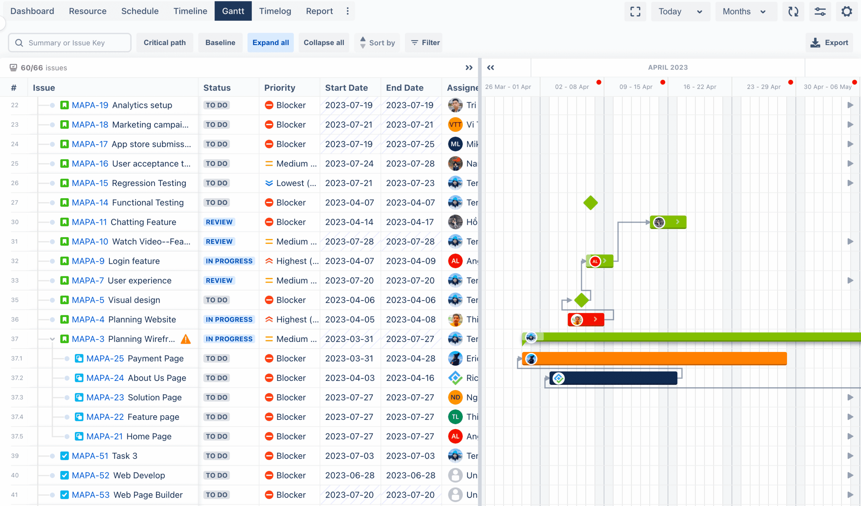
Task: Enter fullscreen mode using the expand icon
Action: [636, 11]
